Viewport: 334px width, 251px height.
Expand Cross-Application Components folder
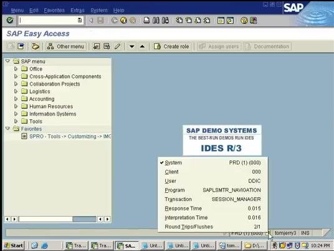pos(16,76)
